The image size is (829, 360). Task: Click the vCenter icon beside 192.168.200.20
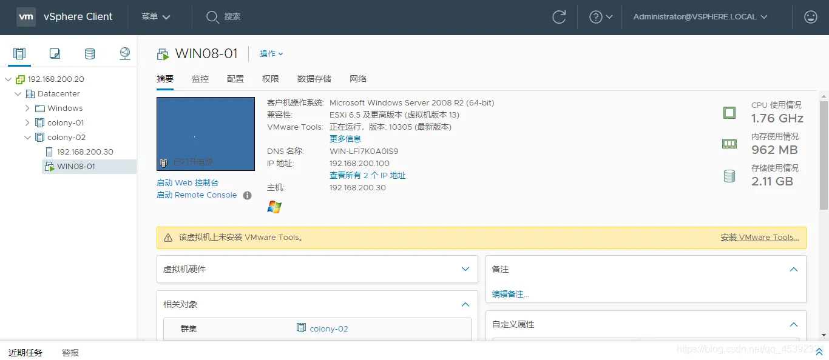tap(21, 79)
